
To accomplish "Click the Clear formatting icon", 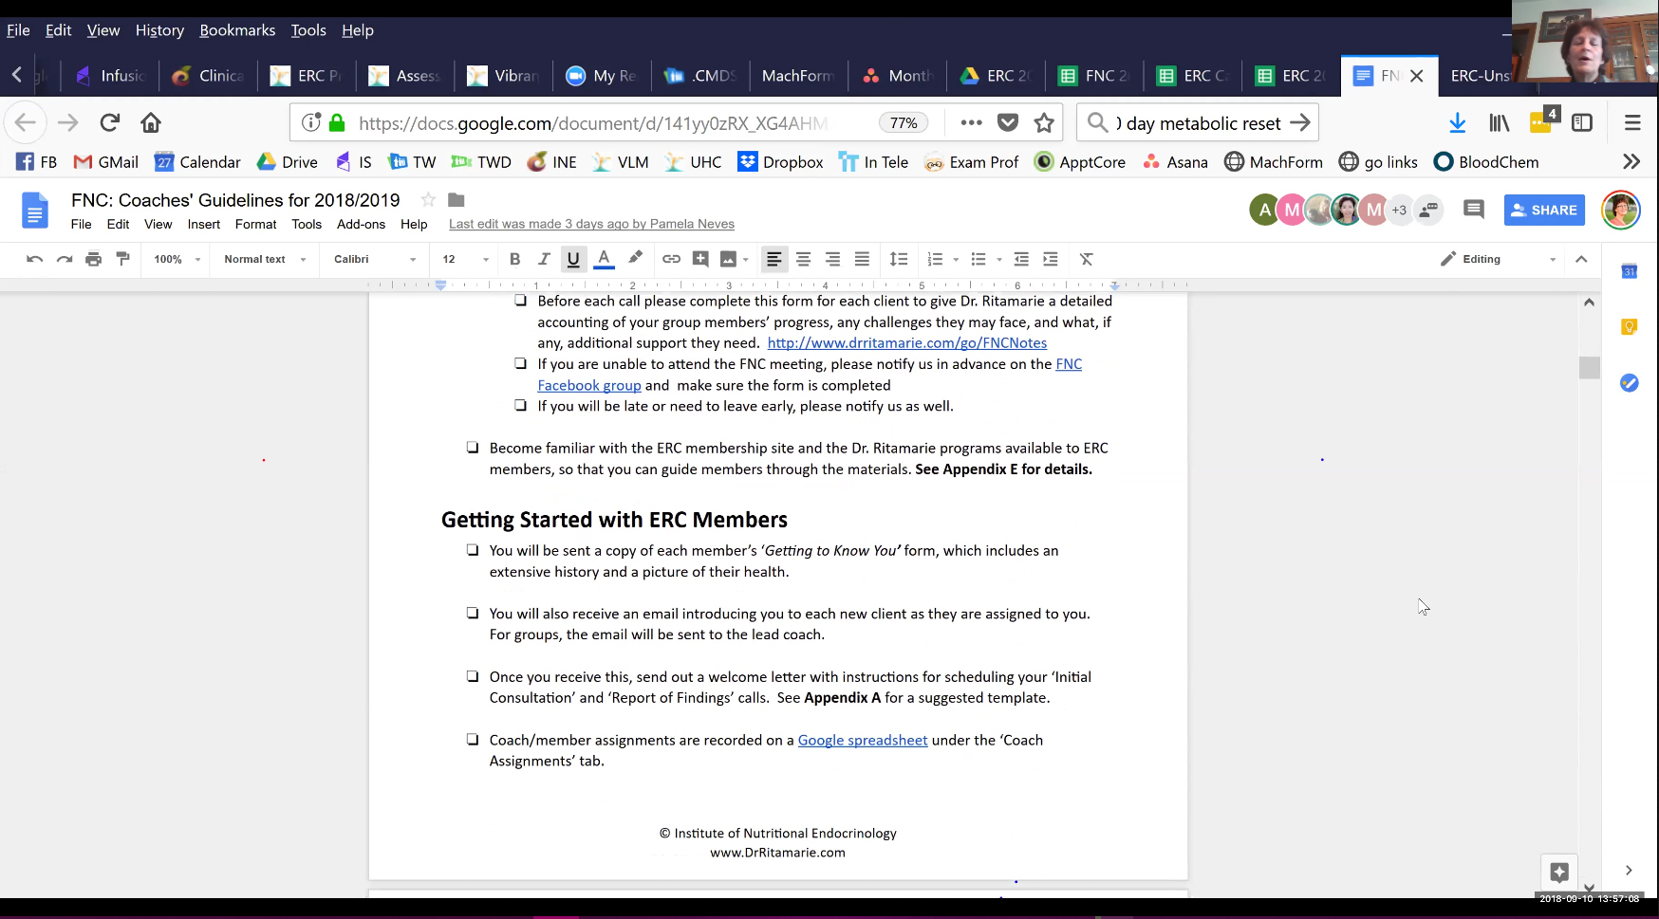I will click(x=1087, y=259).
